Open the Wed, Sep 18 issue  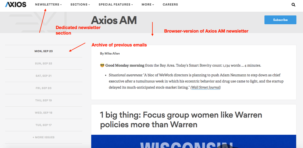44,113
